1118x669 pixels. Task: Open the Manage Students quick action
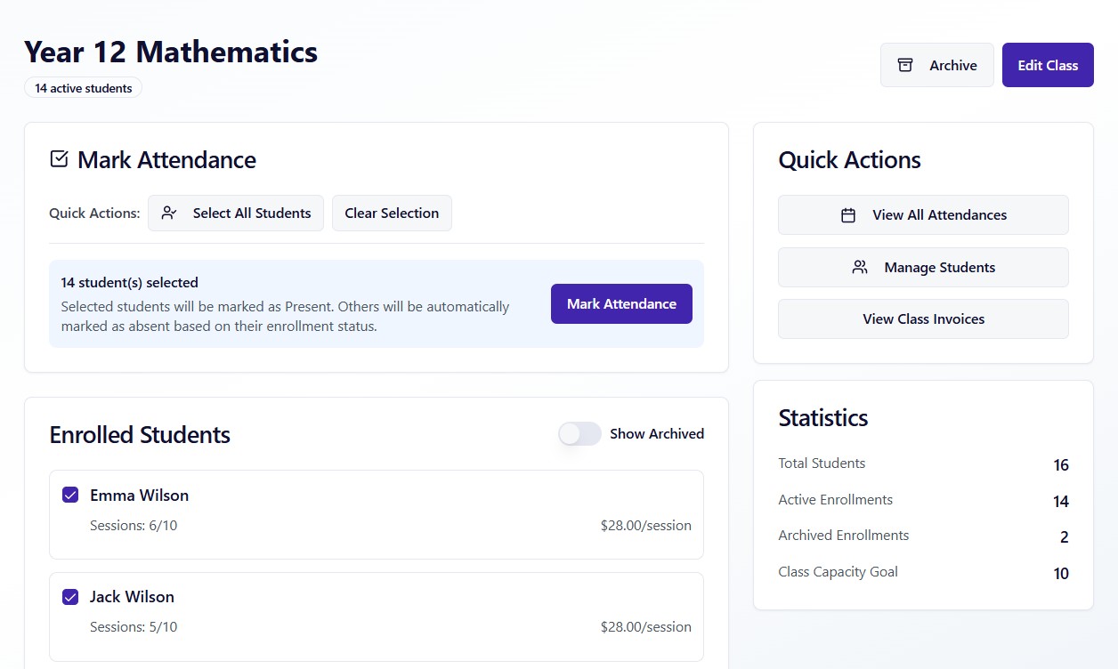coord(923,267)
